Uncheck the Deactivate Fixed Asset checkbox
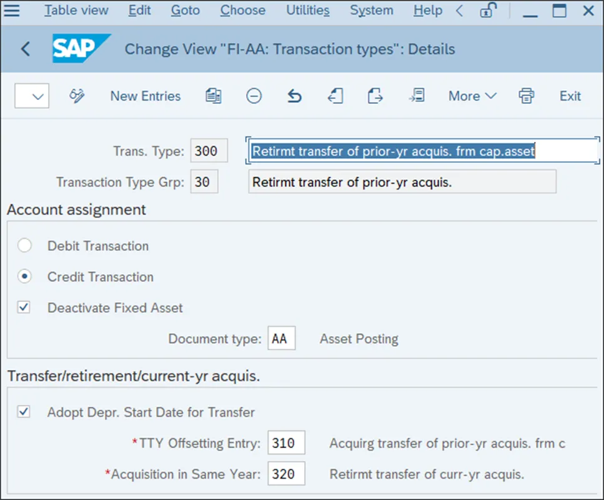 pos(24,307)
